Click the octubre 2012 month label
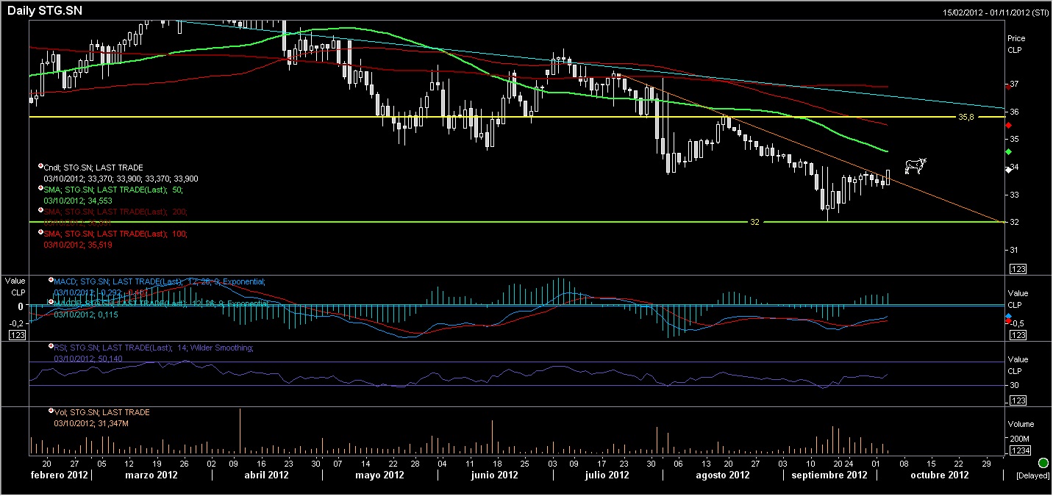The height and width of the screenshot is (496, 1053). point(940,475)
